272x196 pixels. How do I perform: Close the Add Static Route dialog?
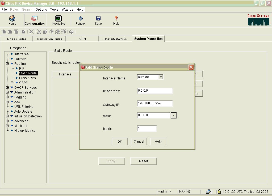191,67
